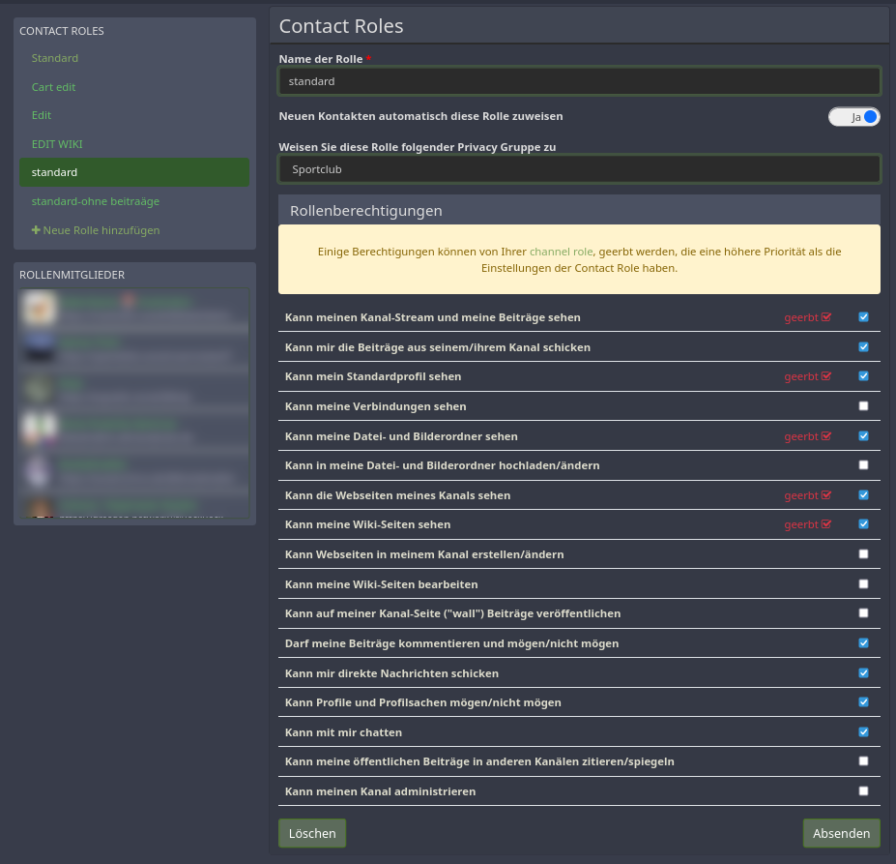Toggle automatic role assignment switch off
896x864 pixels.
[854, 117]
